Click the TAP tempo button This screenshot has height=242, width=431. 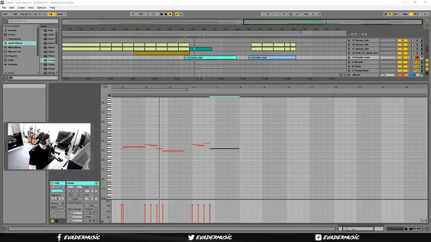coord(15,14)
